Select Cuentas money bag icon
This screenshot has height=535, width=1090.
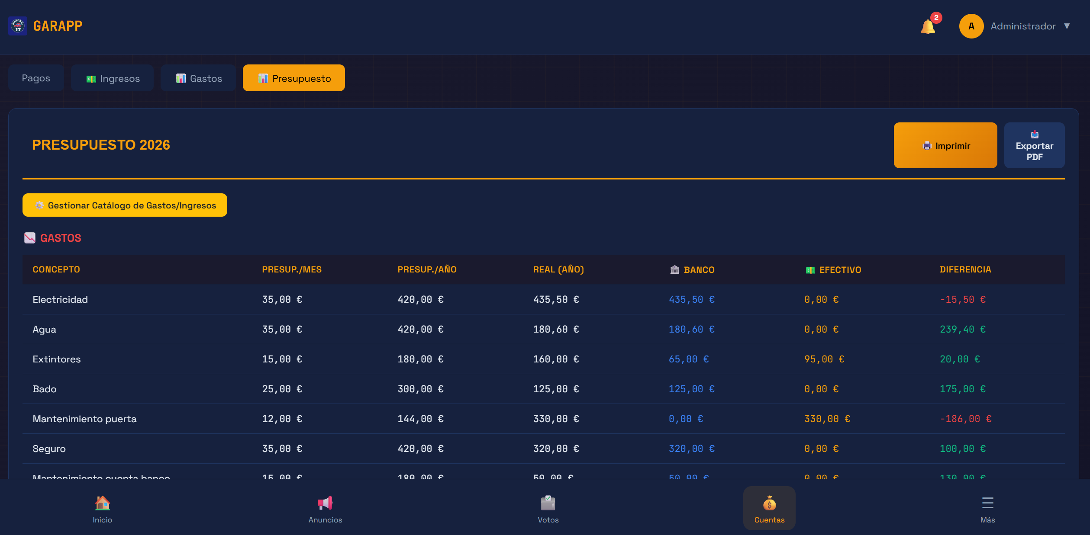point(769,503)
